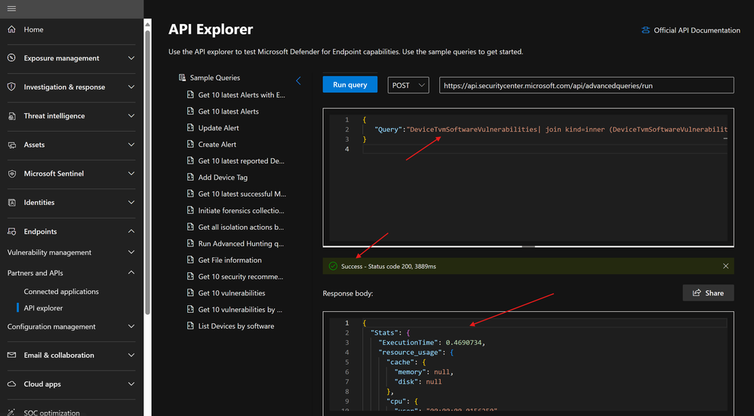754x416 pixels.
Task: Select API explorer in sidebar
Action: click(x=43, y=307)
